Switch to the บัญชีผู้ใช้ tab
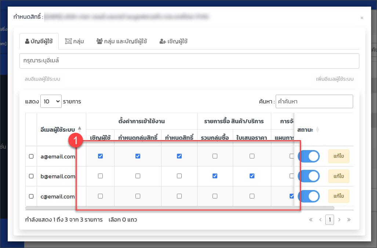Screen dimensions: 377x248 coord(39,41)
